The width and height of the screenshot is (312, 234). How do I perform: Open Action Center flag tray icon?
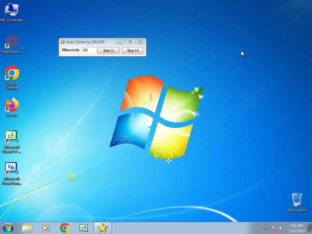pos(274,228)
